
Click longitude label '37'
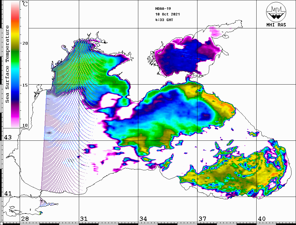[202, 219]
